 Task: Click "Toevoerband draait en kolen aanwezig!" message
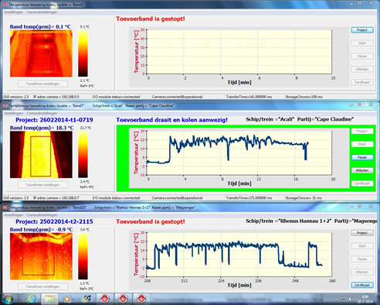[172, 120]
